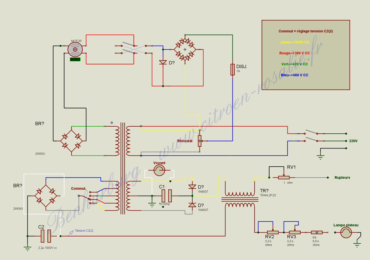The width and height of the screenshot is (370, 260).
Task: Click the '6,8 k ohms' value under R4
Action: (x=316, y=243)
